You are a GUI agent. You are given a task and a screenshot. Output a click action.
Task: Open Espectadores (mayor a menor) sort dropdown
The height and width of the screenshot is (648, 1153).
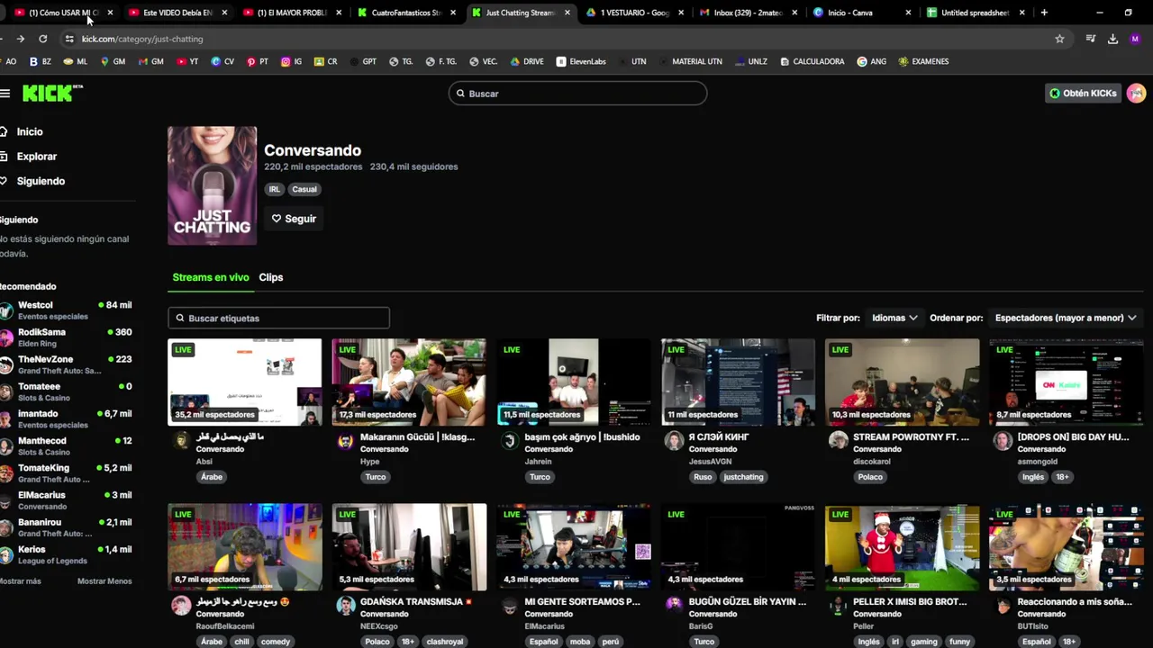click(x=1066, y=318)
